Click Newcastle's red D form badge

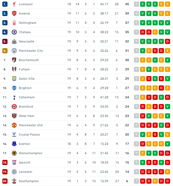coord(167,41)
